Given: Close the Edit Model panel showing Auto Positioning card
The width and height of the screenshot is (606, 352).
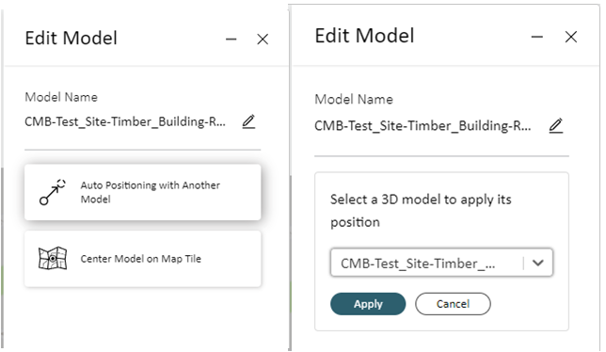Looking at the screenshot, I should (x=263, y=39).
